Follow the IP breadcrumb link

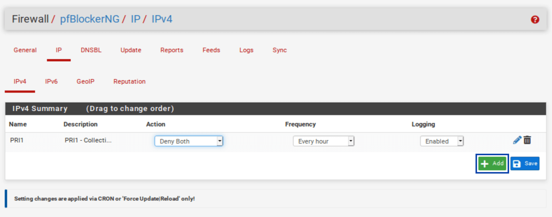135,19
